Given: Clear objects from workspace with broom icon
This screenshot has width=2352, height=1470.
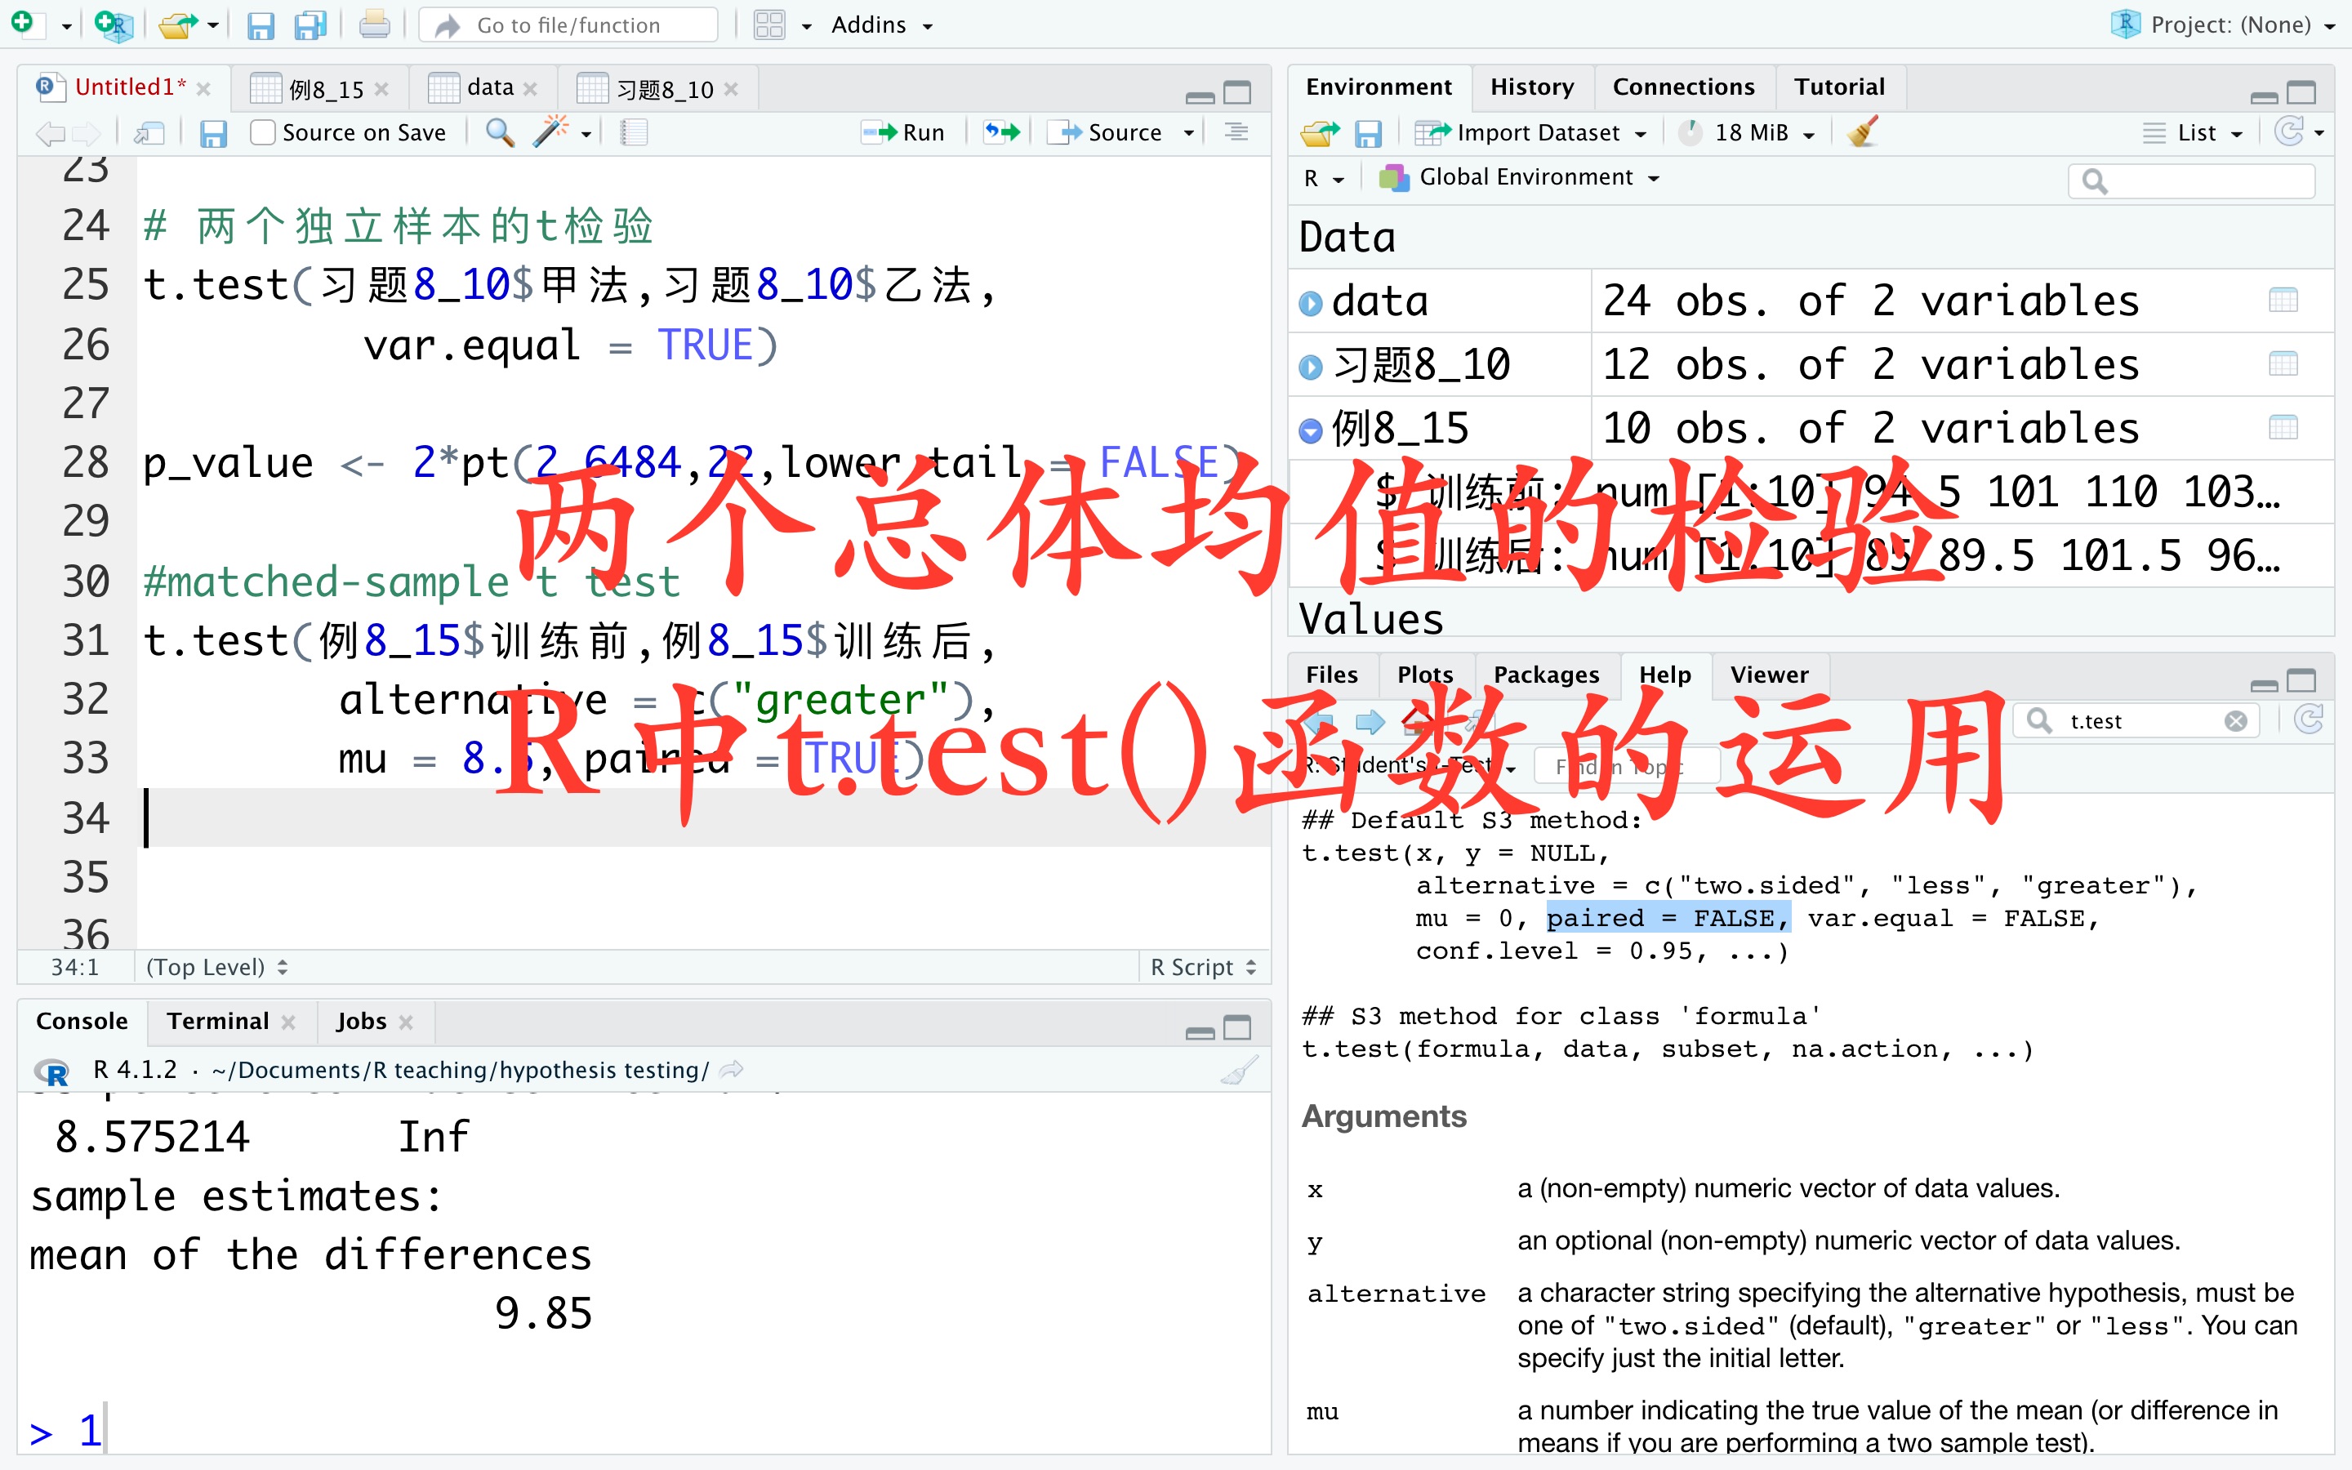Looking at the screenshot, I should click(x=1863, y=132).
